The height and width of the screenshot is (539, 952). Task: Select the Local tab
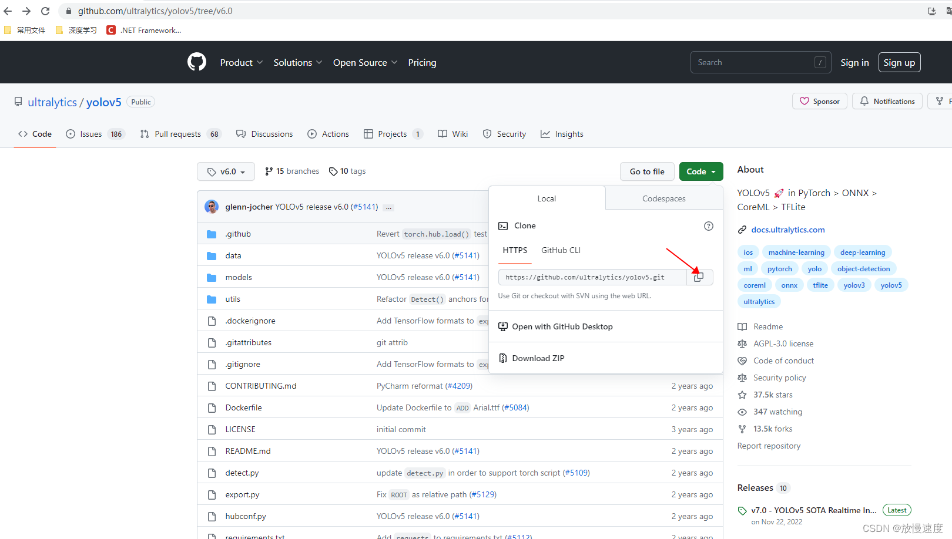pyautogui.click(x=547, y=198)
